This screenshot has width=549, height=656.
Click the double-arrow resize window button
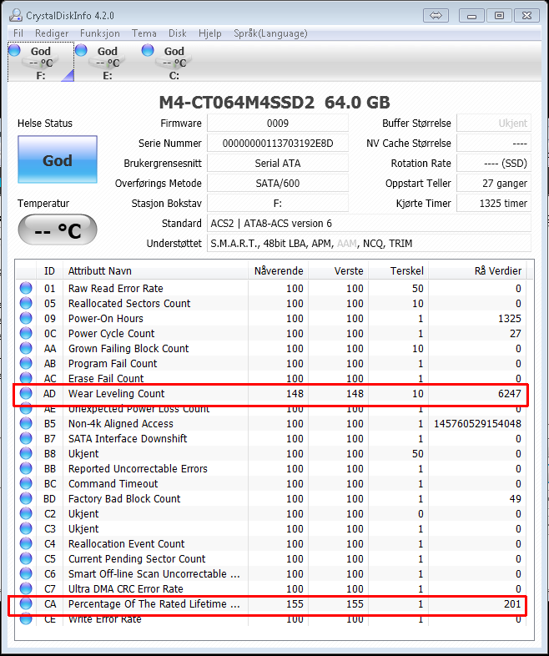436,16
